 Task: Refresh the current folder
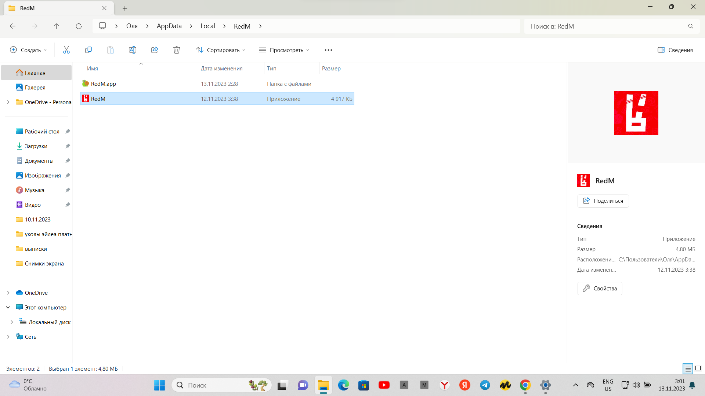click(x=79, y=26)
